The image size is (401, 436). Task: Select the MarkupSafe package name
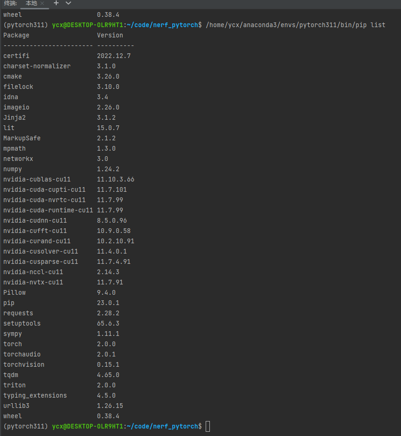tap(22, 138)
